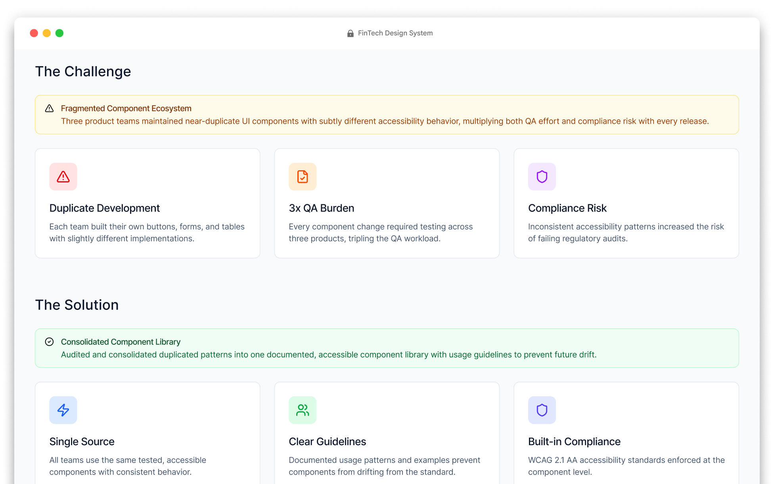Viewport: 774px width, 484px height.
Task: Click the lock icon beside FinTech Design System
Action: [x=350, y=33]
